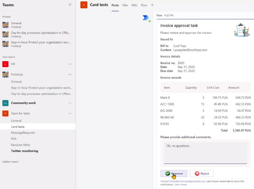This screenshot has width=254, height=189.
Task: Click the pinned General channel avatar
Action: [5, 25]
